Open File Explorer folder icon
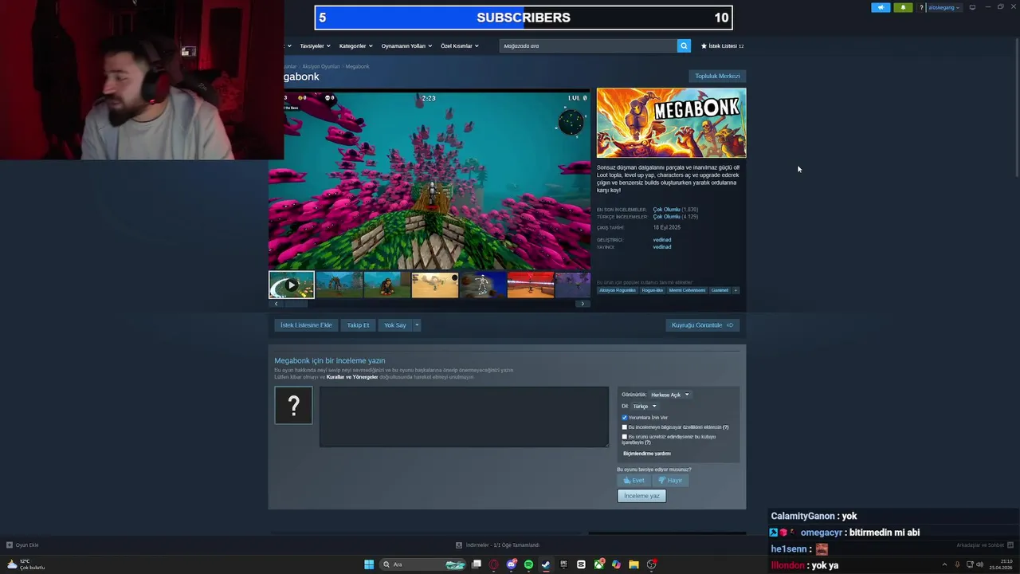 (x=634, y=564)
